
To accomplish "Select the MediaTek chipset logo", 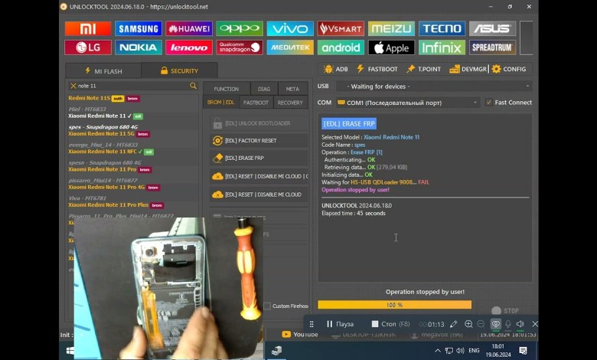I will 290,47.
